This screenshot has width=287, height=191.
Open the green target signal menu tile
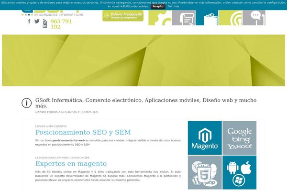point(231,18)
